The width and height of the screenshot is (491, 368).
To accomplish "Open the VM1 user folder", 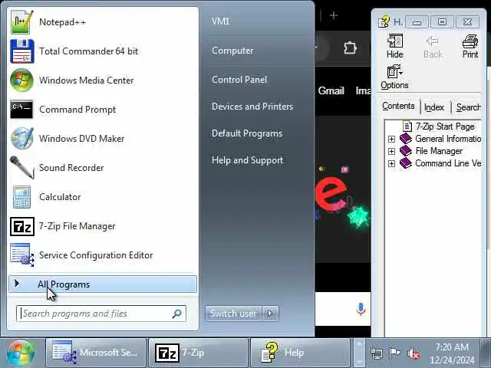I will tap(220, 21).
